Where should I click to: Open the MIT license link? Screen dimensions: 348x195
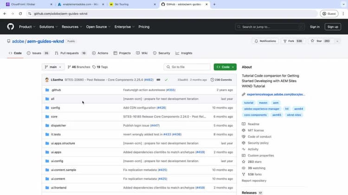pyautogui.click(x=256, y=130)
